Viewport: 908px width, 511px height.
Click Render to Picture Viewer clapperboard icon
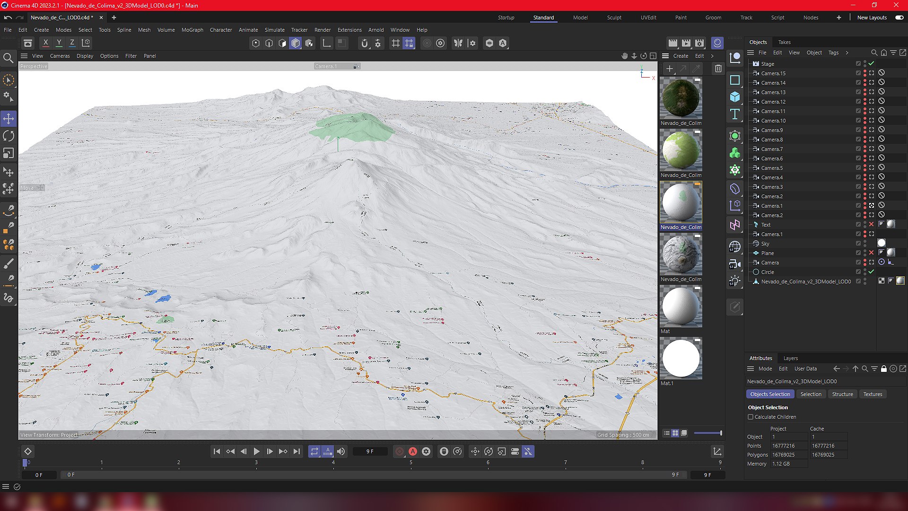point(686,43)
